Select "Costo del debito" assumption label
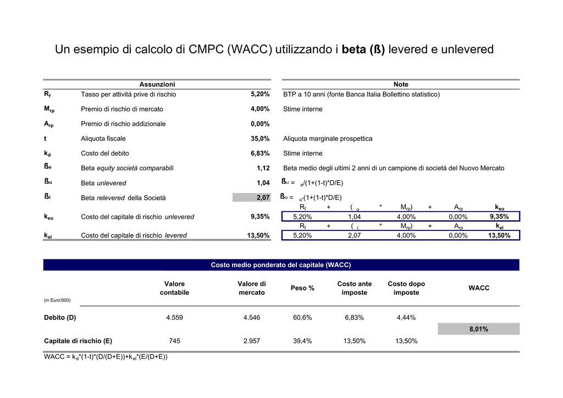 click(x=105, y=153)
